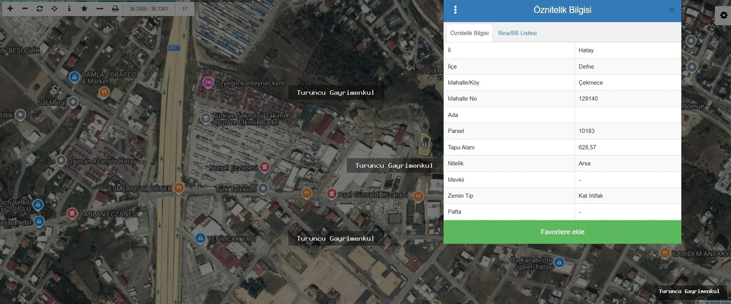Open favorites with the star icon
The width and height of the screenshot is (731, 304).
tap(84, 9)
